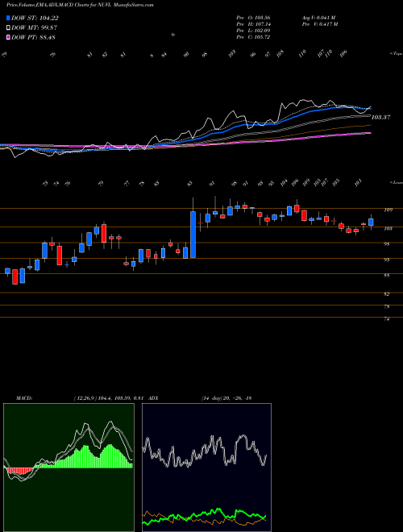Click the 88 price axis label
403x532 pixels.
coord(387,276)
